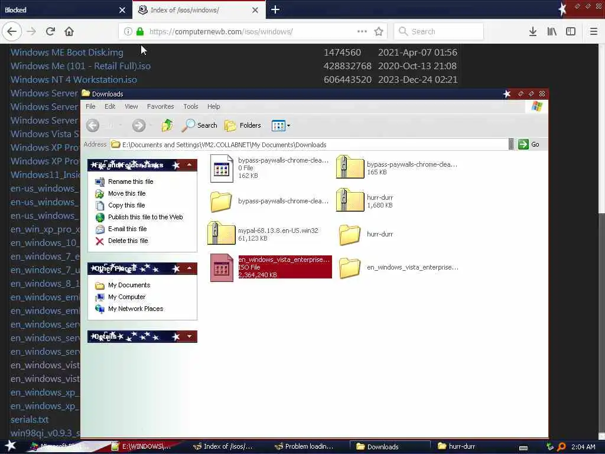605x454 pixels.
Task: Close the Blocked tab
Action: [x=122, y=10]
